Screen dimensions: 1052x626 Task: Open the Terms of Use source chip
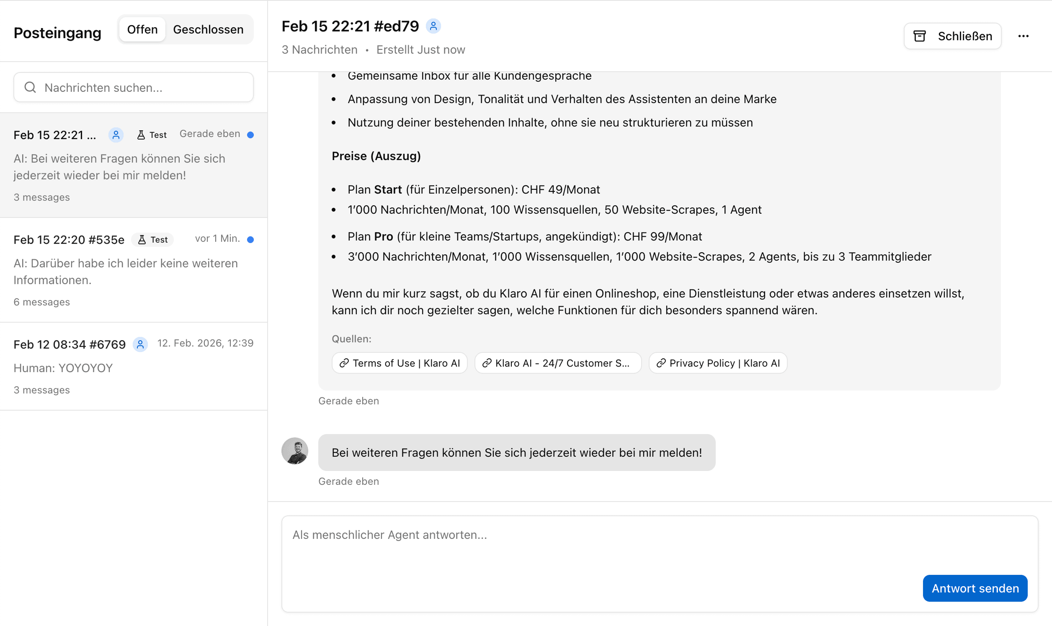pos(399,363)
